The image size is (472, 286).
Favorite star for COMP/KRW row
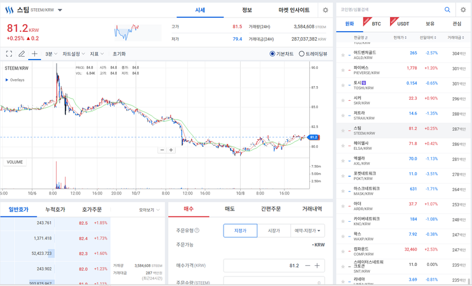pos(343,251)
